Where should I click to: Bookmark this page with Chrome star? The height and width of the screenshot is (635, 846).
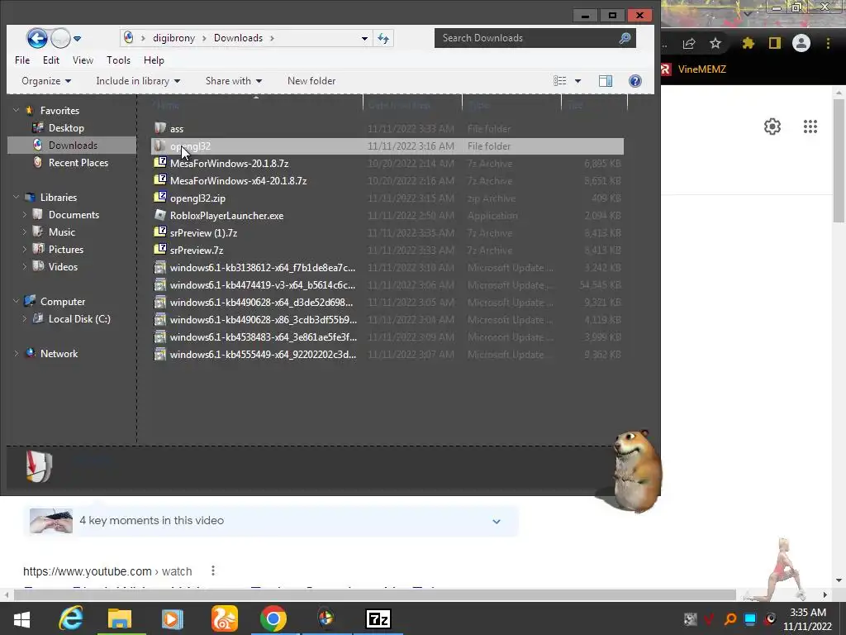pyautogui.click(x=715, y=43)
